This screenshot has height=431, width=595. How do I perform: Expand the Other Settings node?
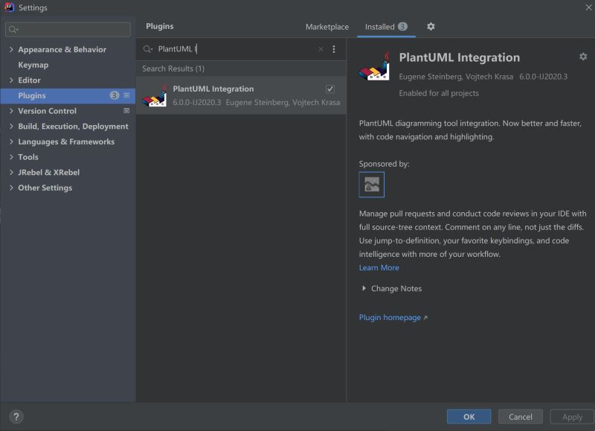pos(11,188)
